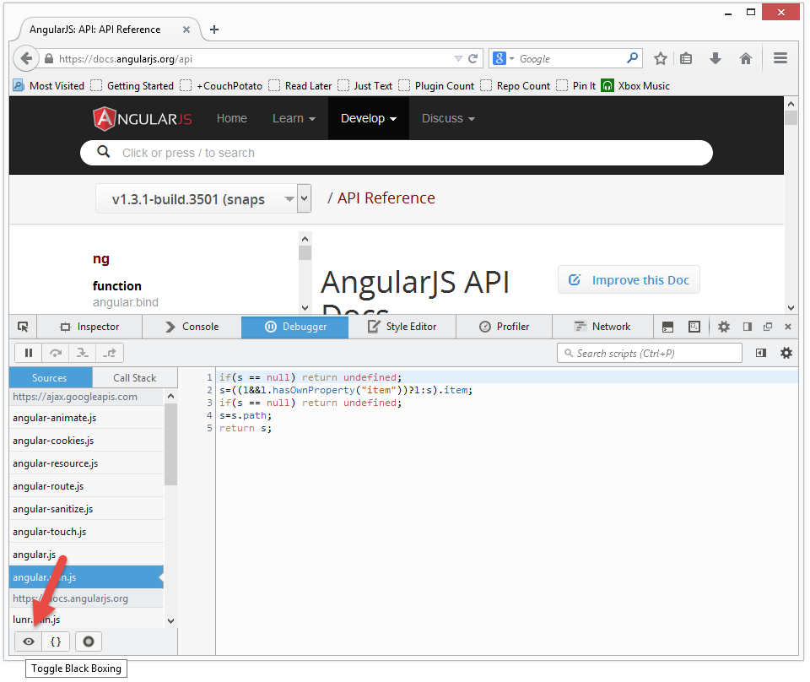Open debugger options gear menu
The image size is (810, 682).
[786, 353]
